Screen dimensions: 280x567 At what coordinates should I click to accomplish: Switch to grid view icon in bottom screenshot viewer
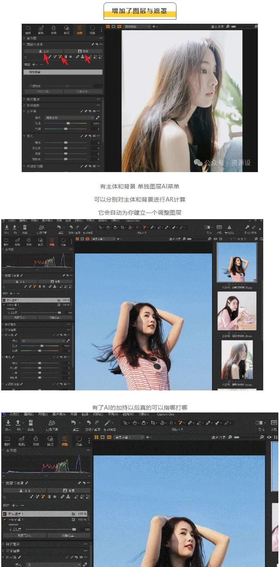point(97,437)
